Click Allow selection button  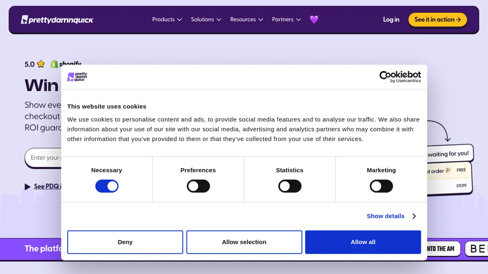point(244,242)
